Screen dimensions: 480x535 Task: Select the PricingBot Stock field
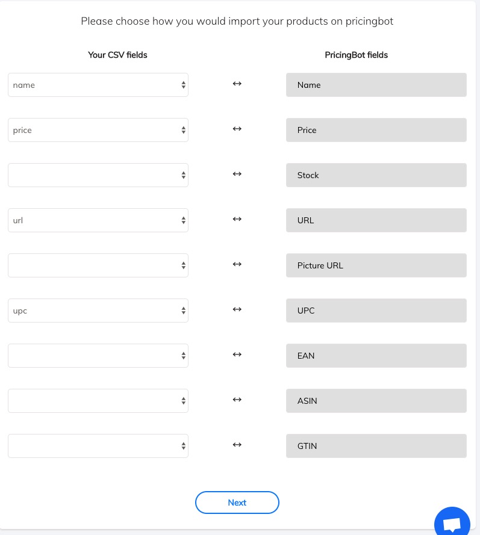pos(376,175)
